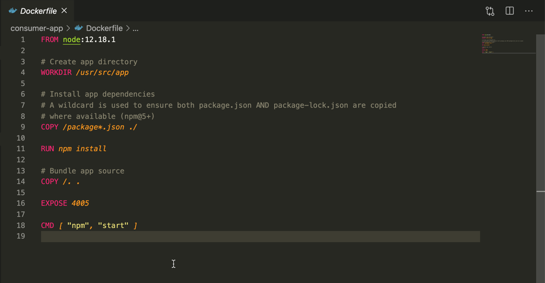Open the editor's more actions menu
This screenshot has width=545, height=283.
tap(529, 11)
